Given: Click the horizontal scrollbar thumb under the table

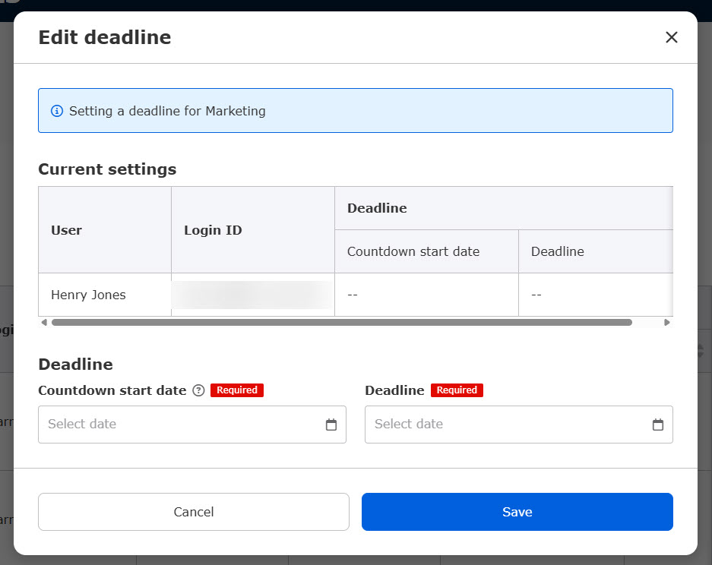Looking at the screenshot, I should (342, 323).
